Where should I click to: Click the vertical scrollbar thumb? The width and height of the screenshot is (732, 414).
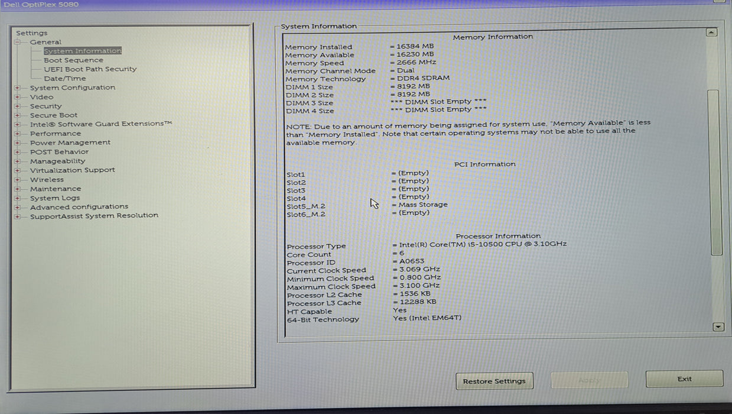coord(715,172)
